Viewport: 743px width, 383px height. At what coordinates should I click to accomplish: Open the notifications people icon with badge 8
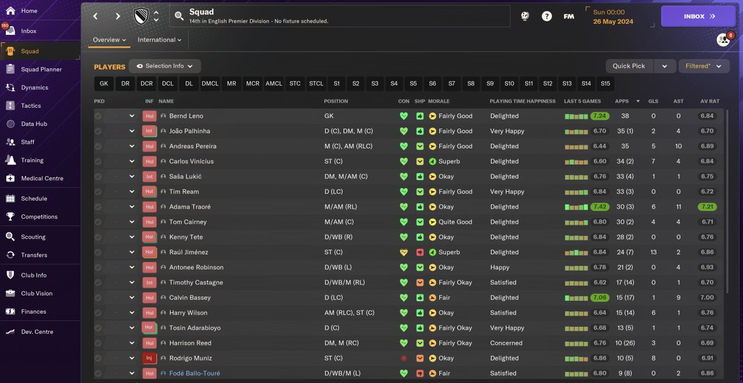(724, 39)
